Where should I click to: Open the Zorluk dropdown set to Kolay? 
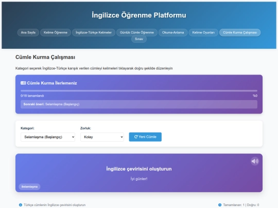(x=102, y=137)
